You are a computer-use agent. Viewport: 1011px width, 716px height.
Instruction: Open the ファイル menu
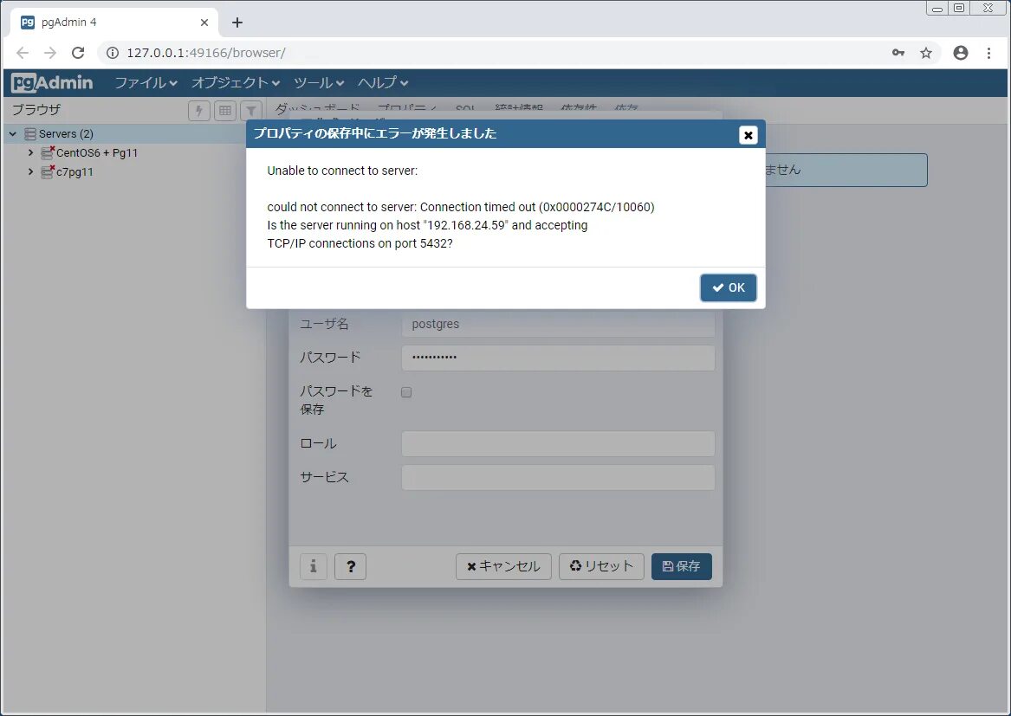coord(146,82)
